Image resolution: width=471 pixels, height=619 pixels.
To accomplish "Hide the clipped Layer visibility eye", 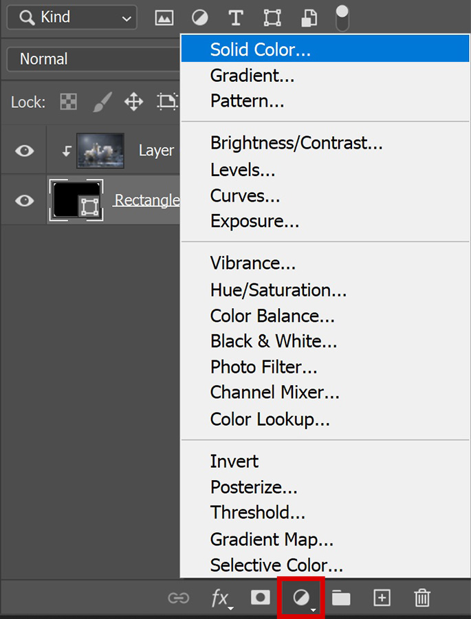I will pos(25,151).
